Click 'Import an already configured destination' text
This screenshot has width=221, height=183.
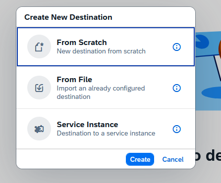(x=101, y=92)
